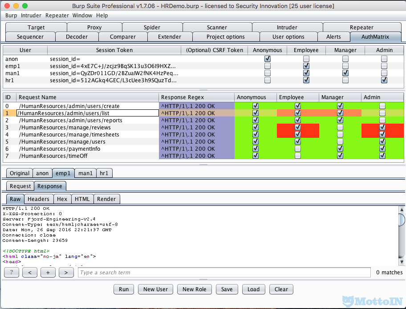This screenshot has width=406, height=309.
Task: Show the man1 user tab
Action: pyautogui.click(x=85, y=173)
